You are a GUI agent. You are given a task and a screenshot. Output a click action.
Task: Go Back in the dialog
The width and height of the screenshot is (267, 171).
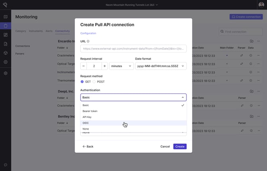(x=88, y=146)
